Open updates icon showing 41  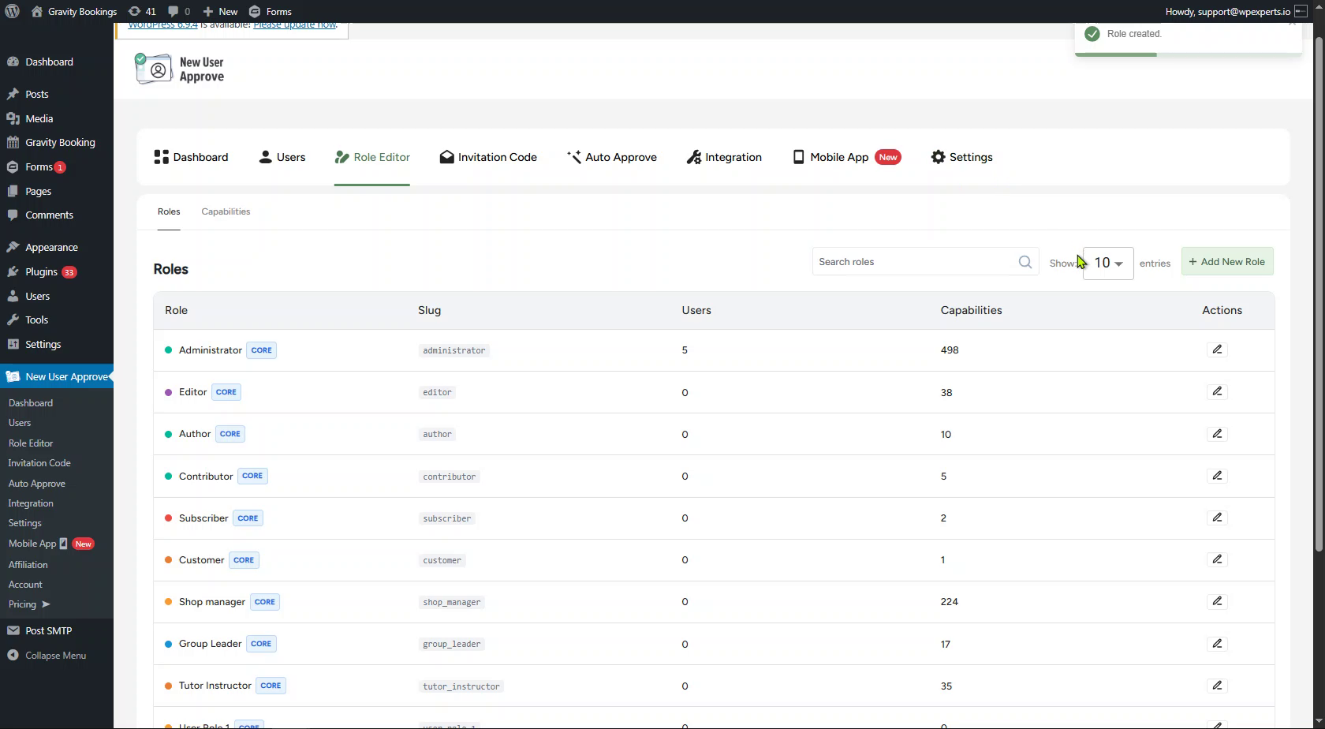click(x=142, y=11)
